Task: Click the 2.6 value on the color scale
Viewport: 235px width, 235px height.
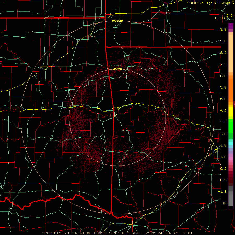Action: (x=223, y=134)
